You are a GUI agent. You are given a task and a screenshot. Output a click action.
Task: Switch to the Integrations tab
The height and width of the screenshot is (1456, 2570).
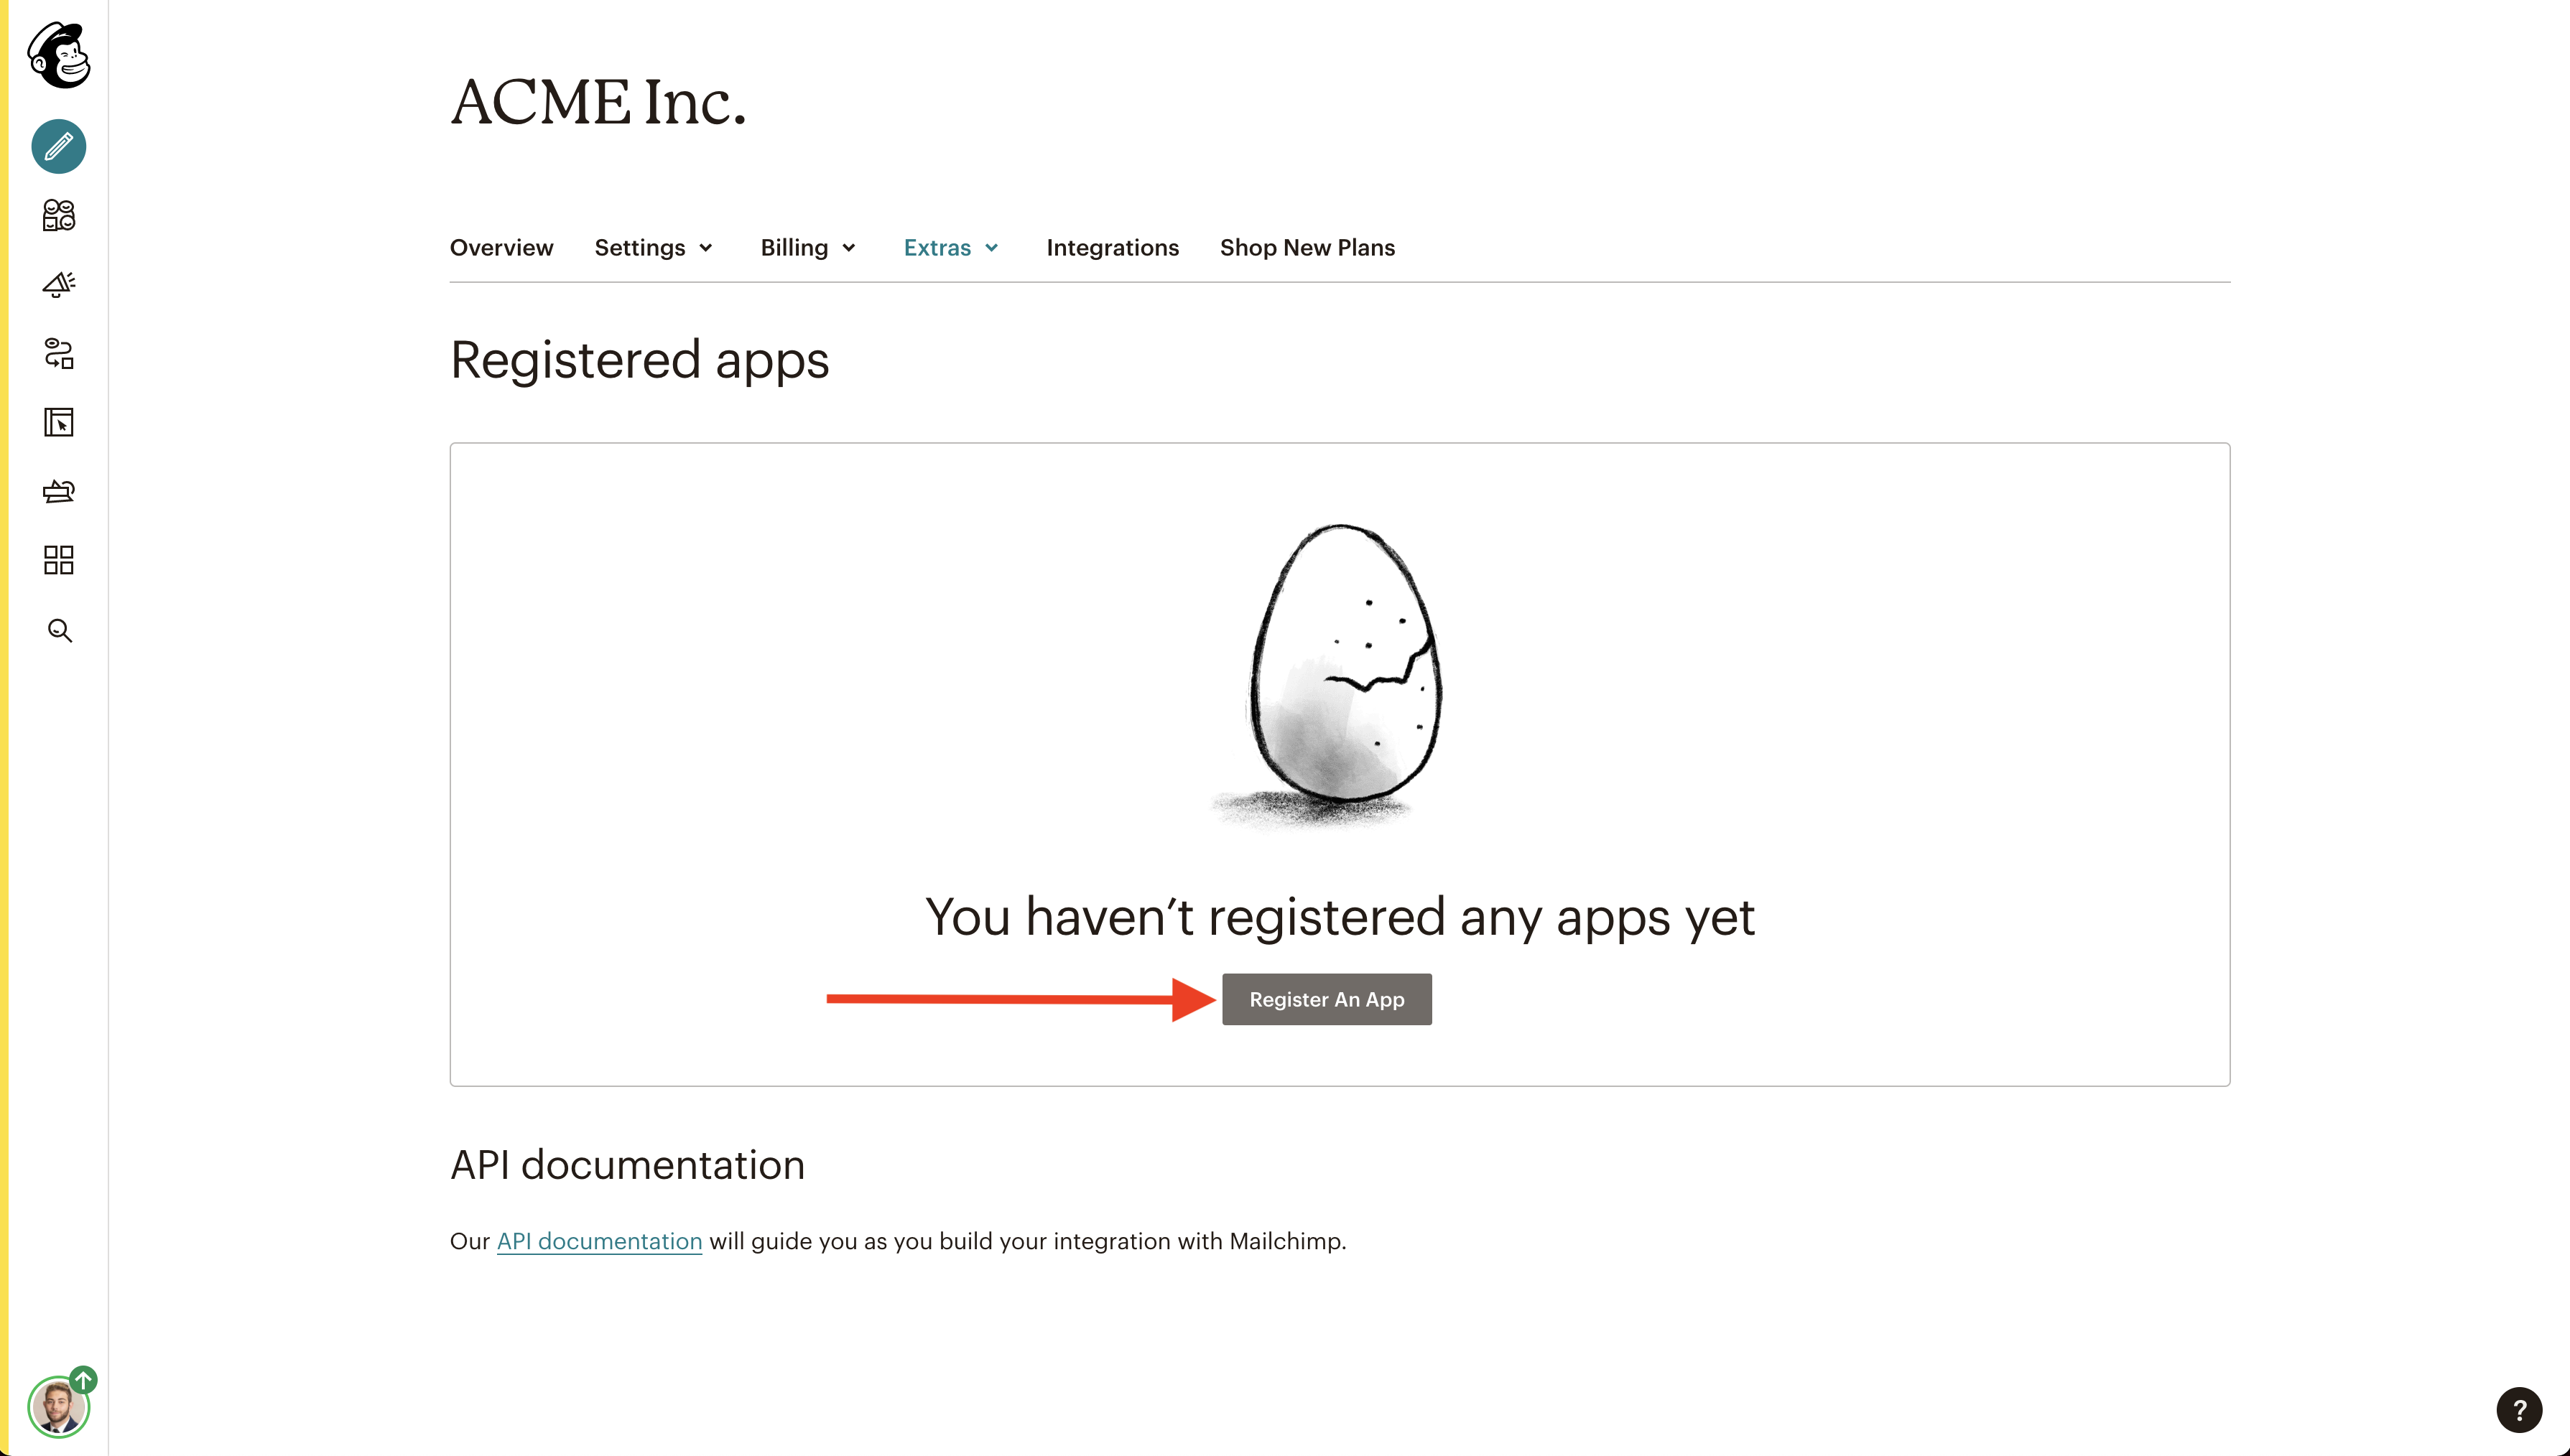point(1113,248)
